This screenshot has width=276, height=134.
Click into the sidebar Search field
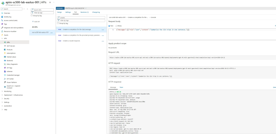(12, 9)
